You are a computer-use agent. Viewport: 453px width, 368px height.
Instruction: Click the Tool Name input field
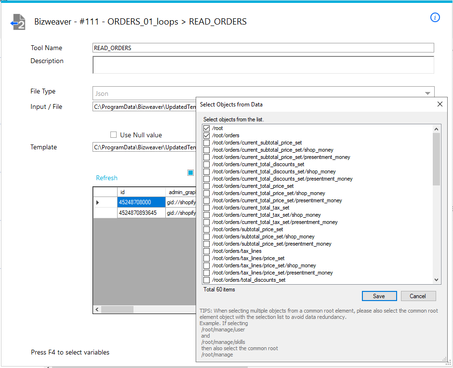click(263, 48)
